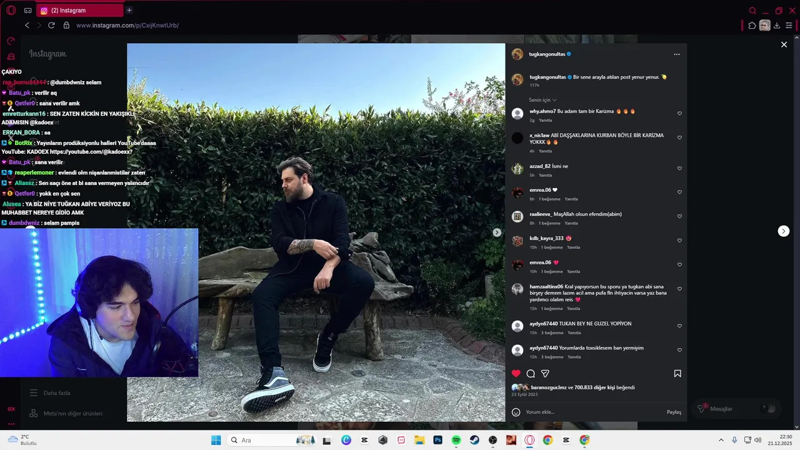Like azzad_82's comment
Viewport: 800px width, 450px height.
click(679, 168)
